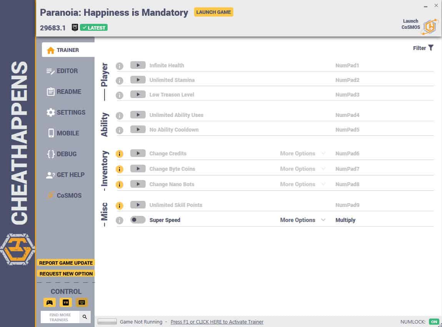The image size is (442, 327).
Task: Click the Latest version badge
Action: click(94, 27)
